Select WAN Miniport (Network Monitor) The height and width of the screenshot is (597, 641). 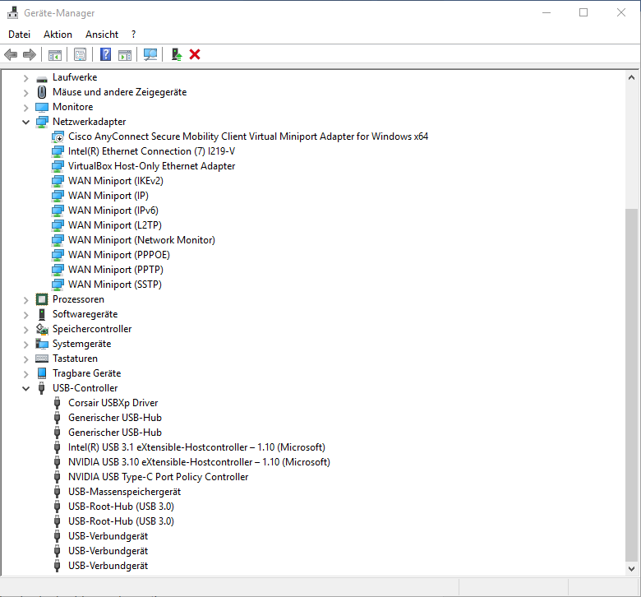click(x=141, y=240)
